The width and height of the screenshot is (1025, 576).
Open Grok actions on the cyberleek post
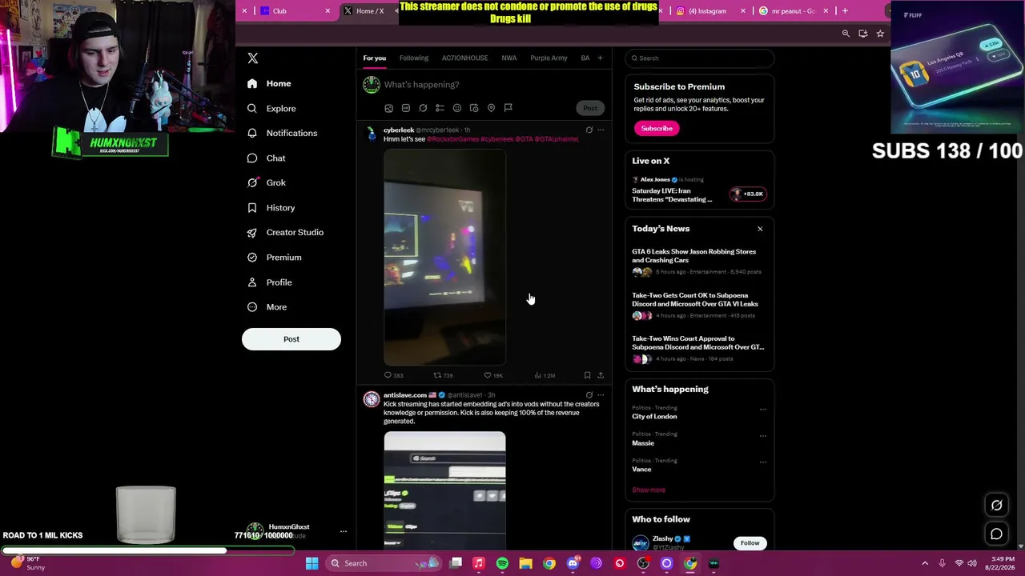(589, 130)
